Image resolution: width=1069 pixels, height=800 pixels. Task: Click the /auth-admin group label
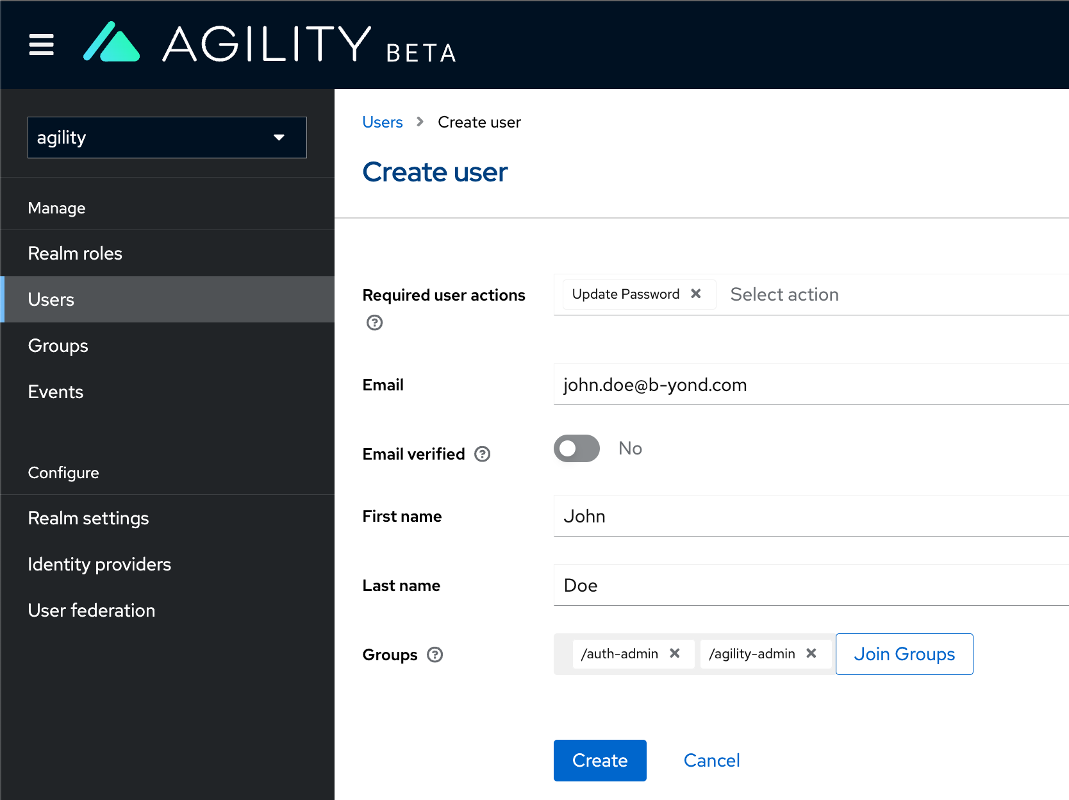coord(620,653)
